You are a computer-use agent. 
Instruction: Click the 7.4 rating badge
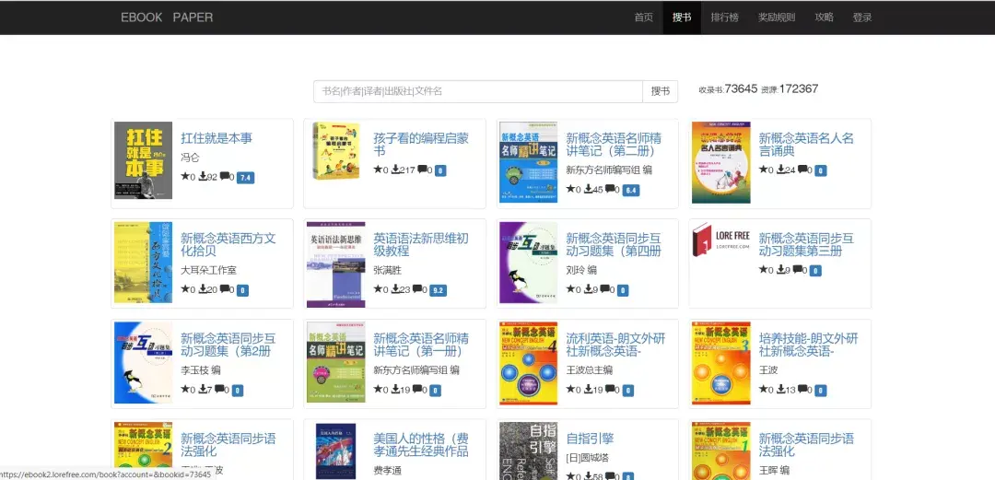point(246,177)
